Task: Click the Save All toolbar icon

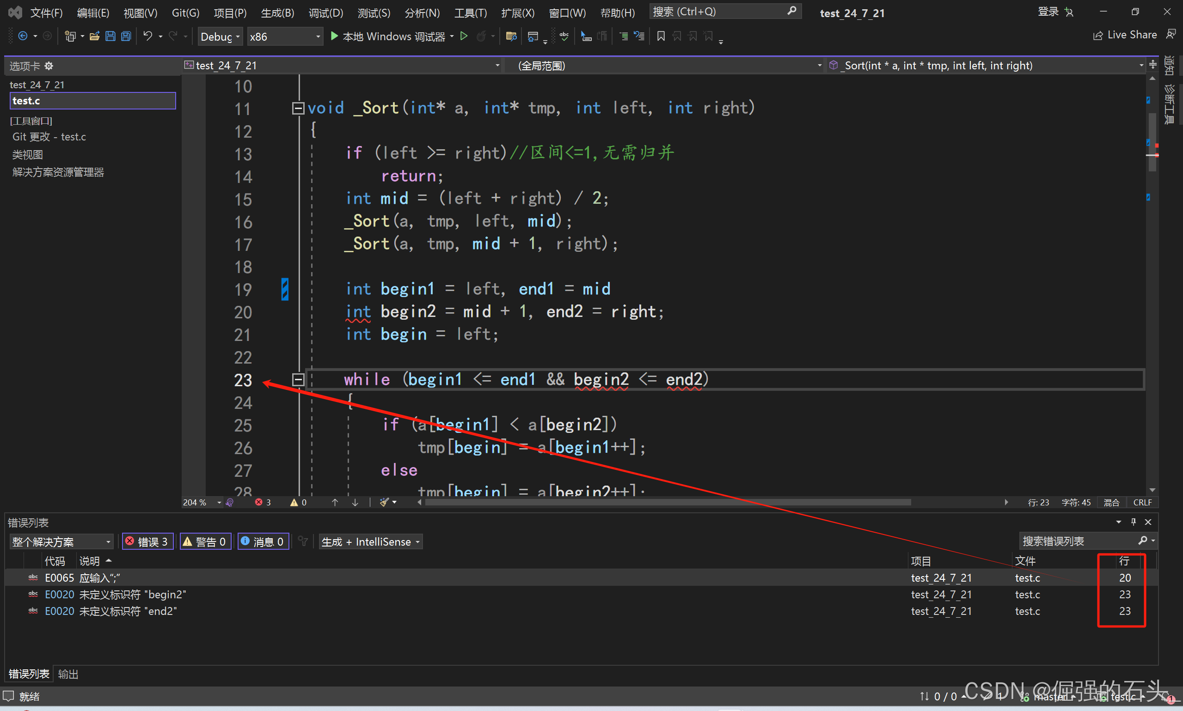Action: pos(126,36)
